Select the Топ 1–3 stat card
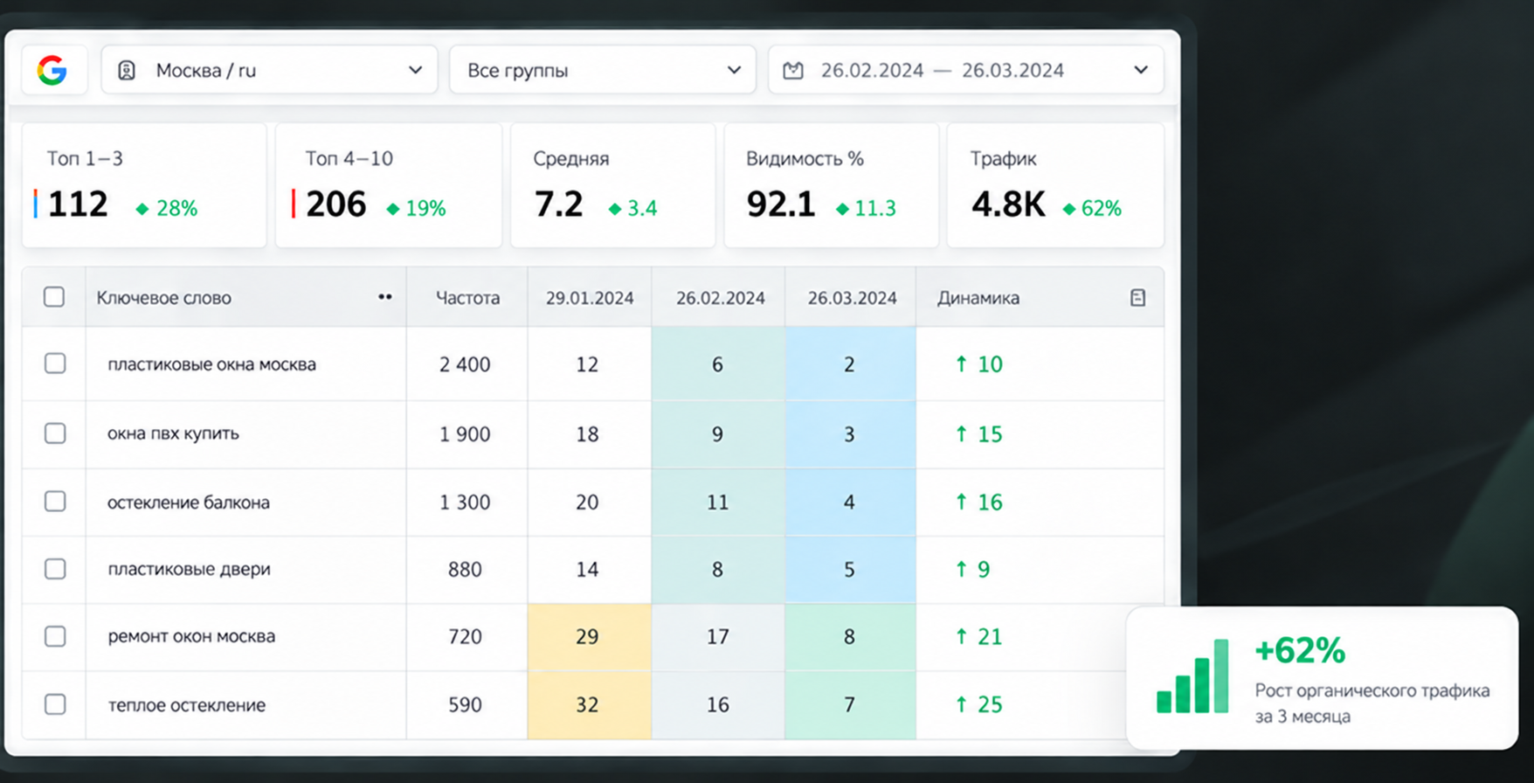The height and width of the screenshot is (783, 1534). click(144, 185)
